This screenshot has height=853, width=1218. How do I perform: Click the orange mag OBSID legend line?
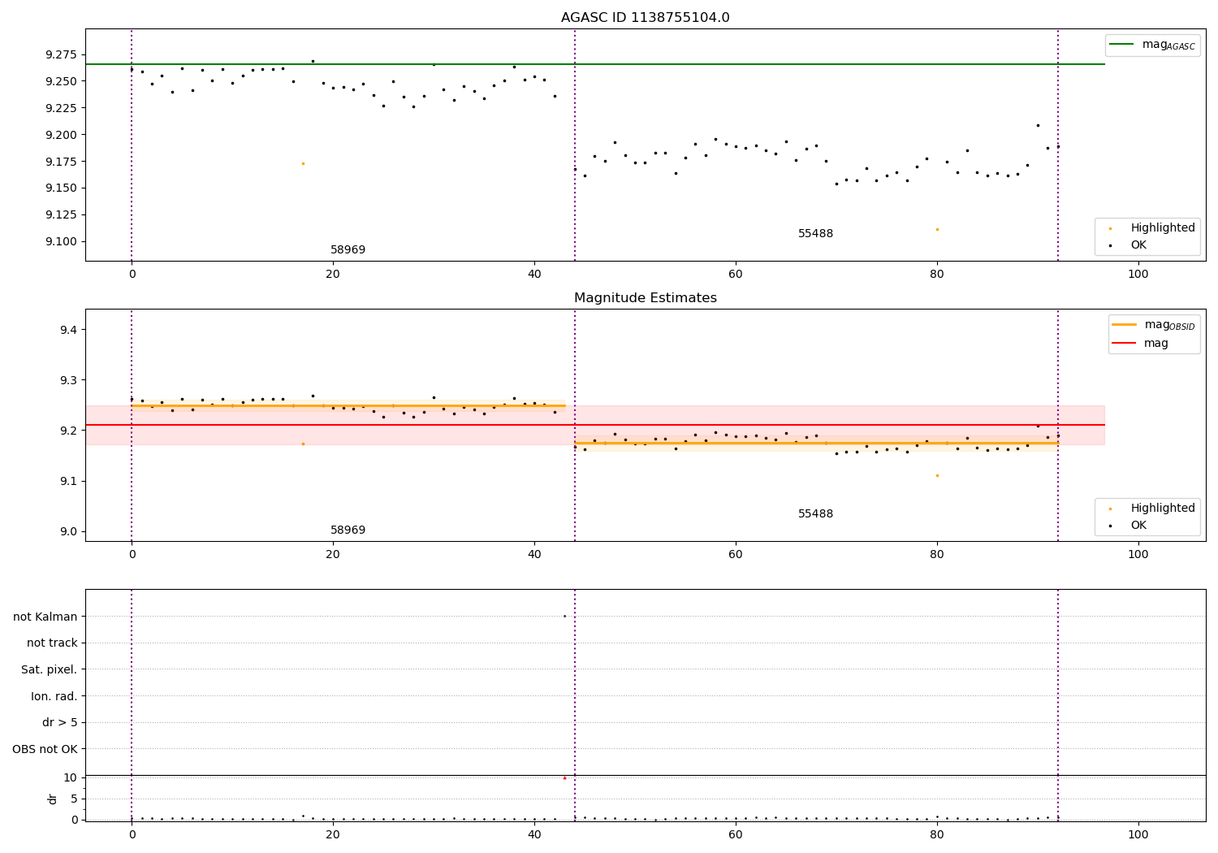click(x=1125, y=325)
